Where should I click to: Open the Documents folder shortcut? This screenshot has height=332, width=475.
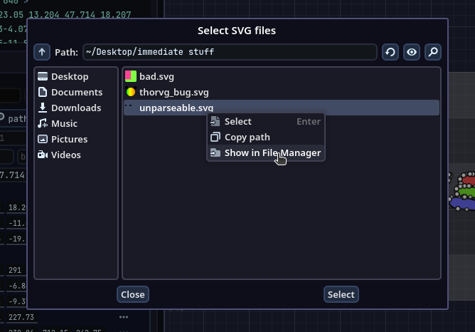click(x=76, y=92)
